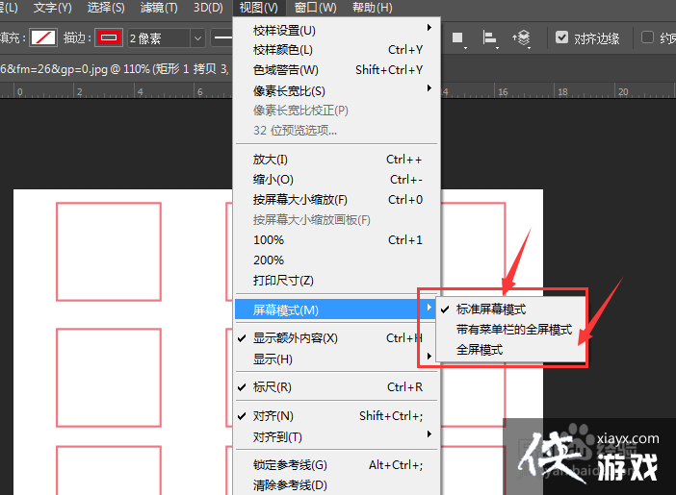Toggle 对齐 snap menu option
676x495 pixels.
click(x=273, y=416)
